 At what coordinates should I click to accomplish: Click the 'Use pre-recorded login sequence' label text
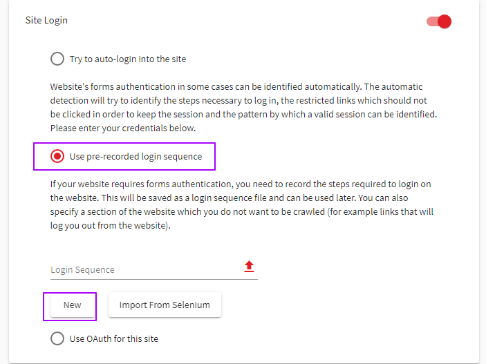[135, 156]
